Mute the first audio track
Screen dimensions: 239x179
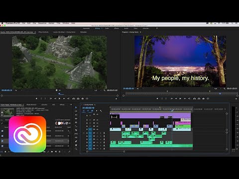click(x=98, y=133)
